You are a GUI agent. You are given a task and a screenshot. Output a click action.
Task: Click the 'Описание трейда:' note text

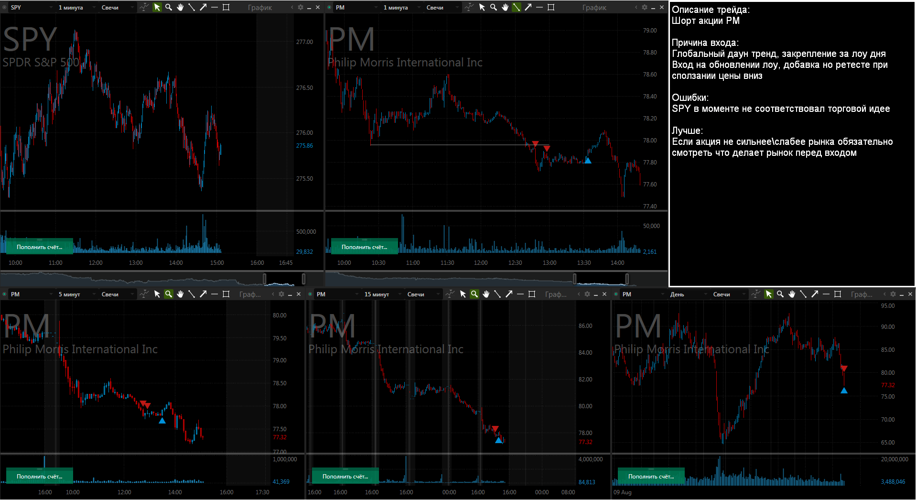pos(711,10)
